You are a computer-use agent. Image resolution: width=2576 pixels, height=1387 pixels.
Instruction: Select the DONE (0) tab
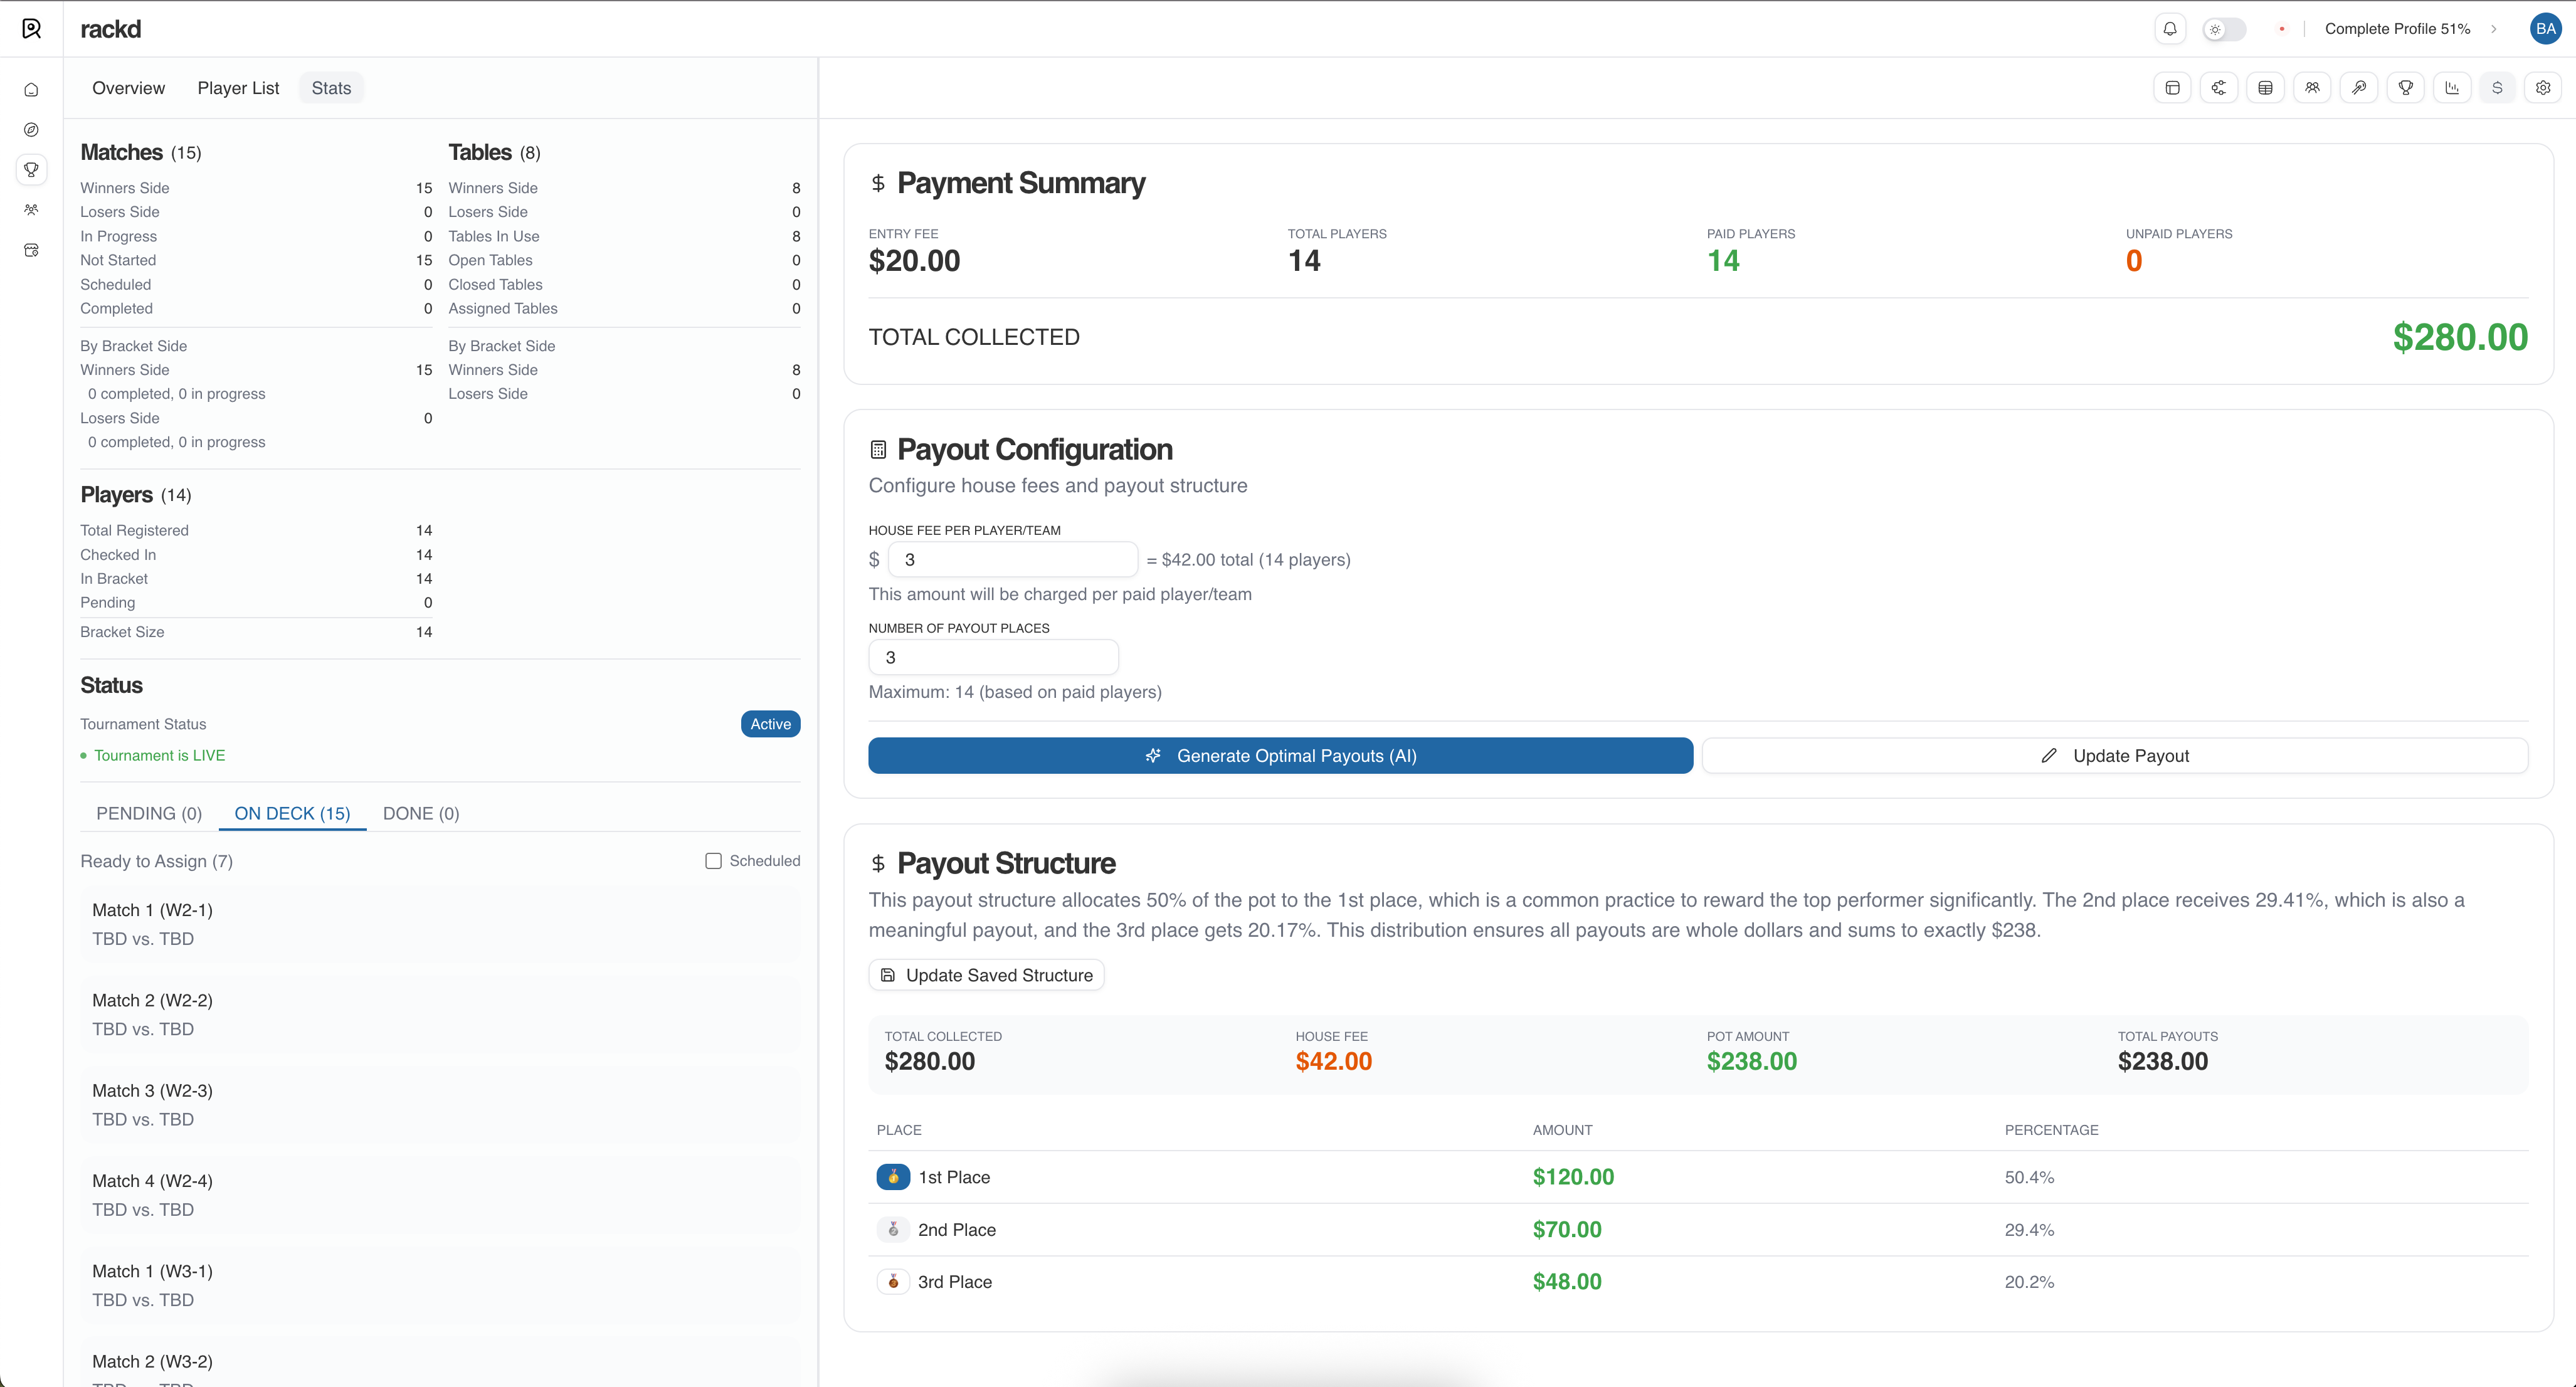coord(421,813)
